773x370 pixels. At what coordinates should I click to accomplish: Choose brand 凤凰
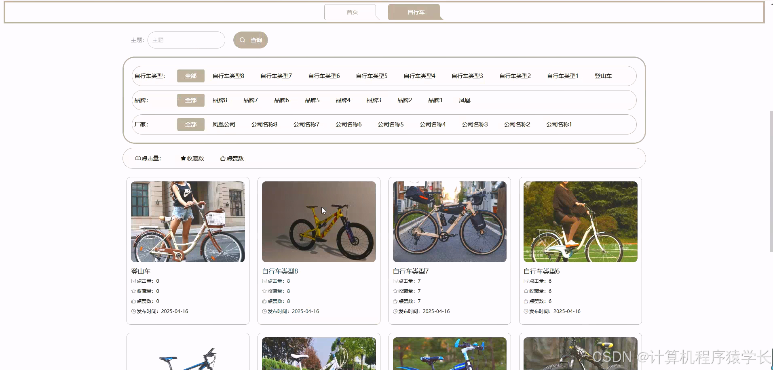(x=465, y=100)
